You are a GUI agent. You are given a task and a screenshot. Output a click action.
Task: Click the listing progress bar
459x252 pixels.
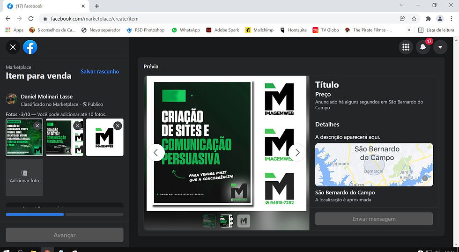point(65,215)
